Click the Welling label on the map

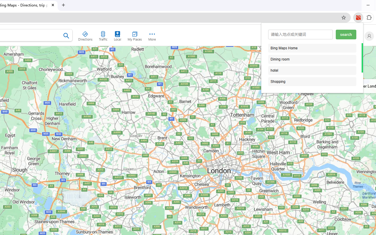tap(319, 202)
